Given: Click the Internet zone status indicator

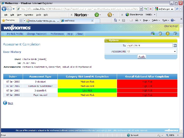Looking at the screenshot, I should pyautogui.click(x=133, y=135).
